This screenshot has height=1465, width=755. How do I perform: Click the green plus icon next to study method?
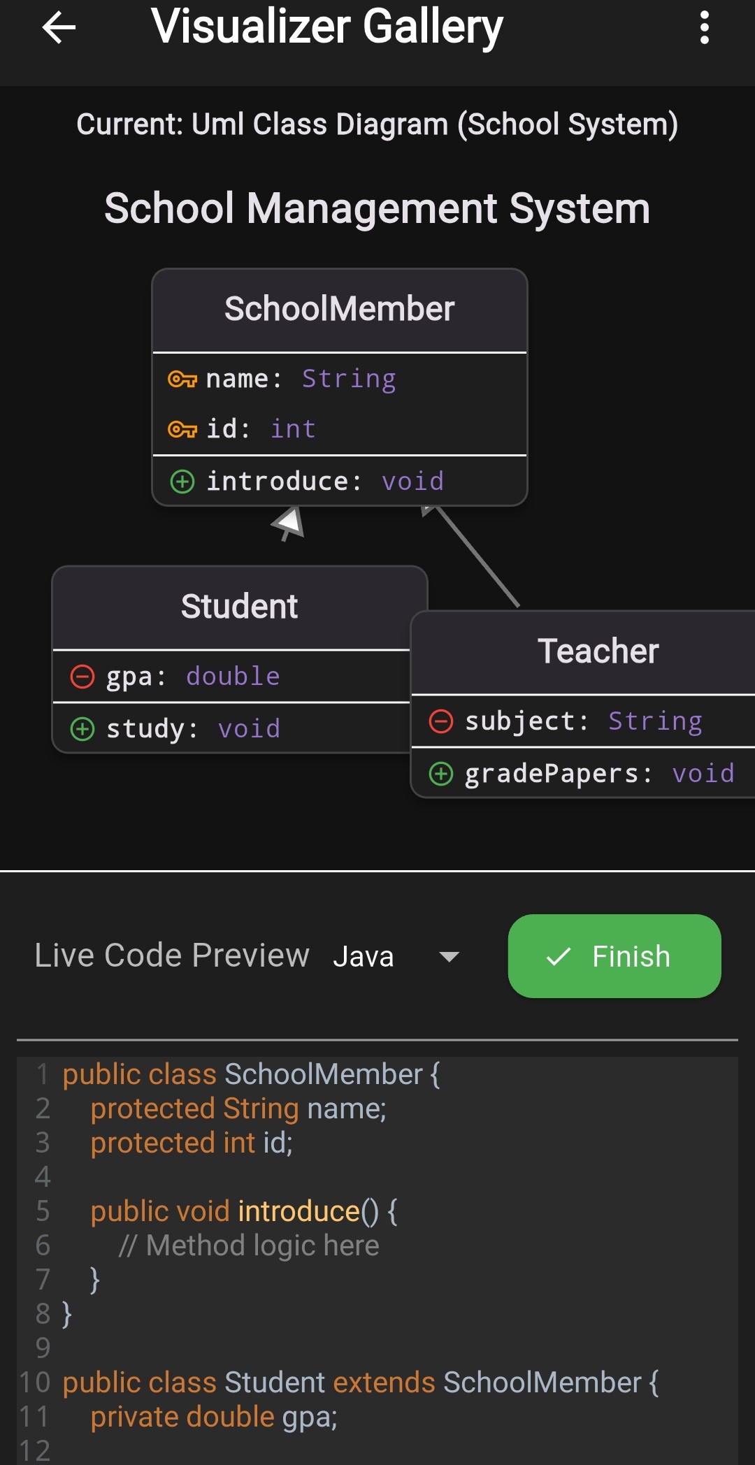click(x=83, y=728)
